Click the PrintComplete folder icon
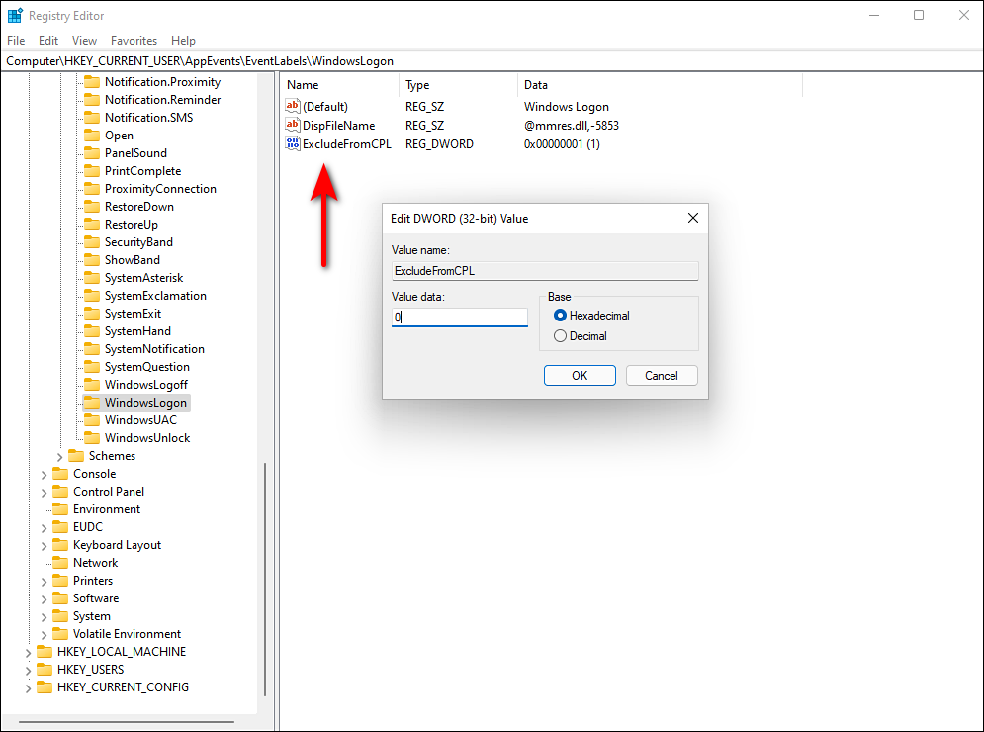Screen dimensions: 984x732 pos(92,171)
